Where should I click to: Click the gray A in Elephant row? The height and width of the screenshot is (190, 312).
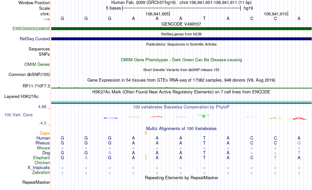point(86,158)
